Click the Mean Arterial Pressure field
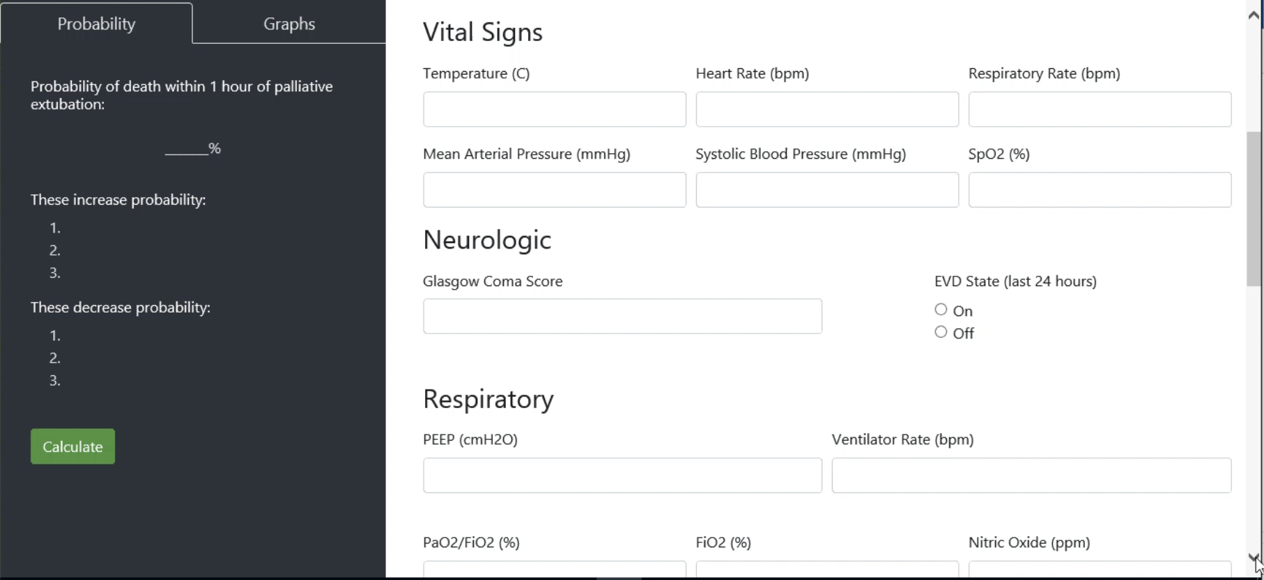The height and width of the screenshot is (580, 1264). point(554,190)
